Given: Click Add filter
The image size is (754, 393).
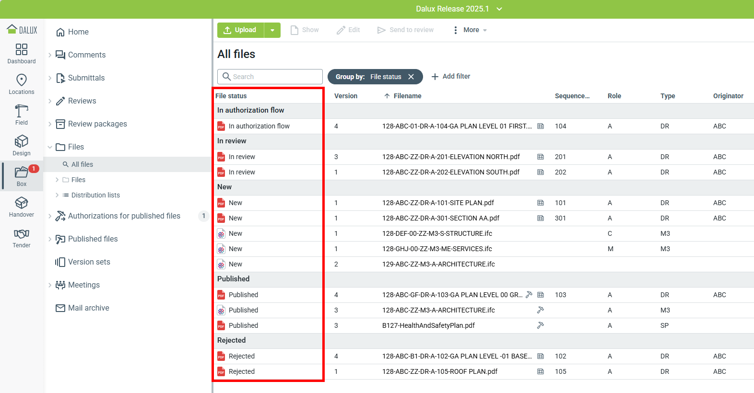Looking at the screenshot, I should pos(451,77).
